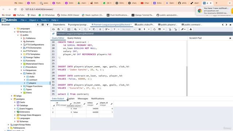The width and height of the screenshot is (233, 131).
Task: Select Trigger Functions in tree
Action: (34, 86)
